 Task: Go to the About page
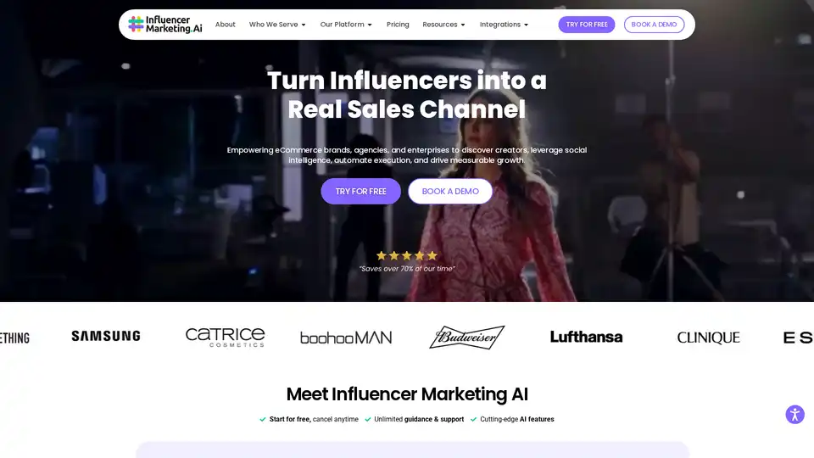point(226,25)
